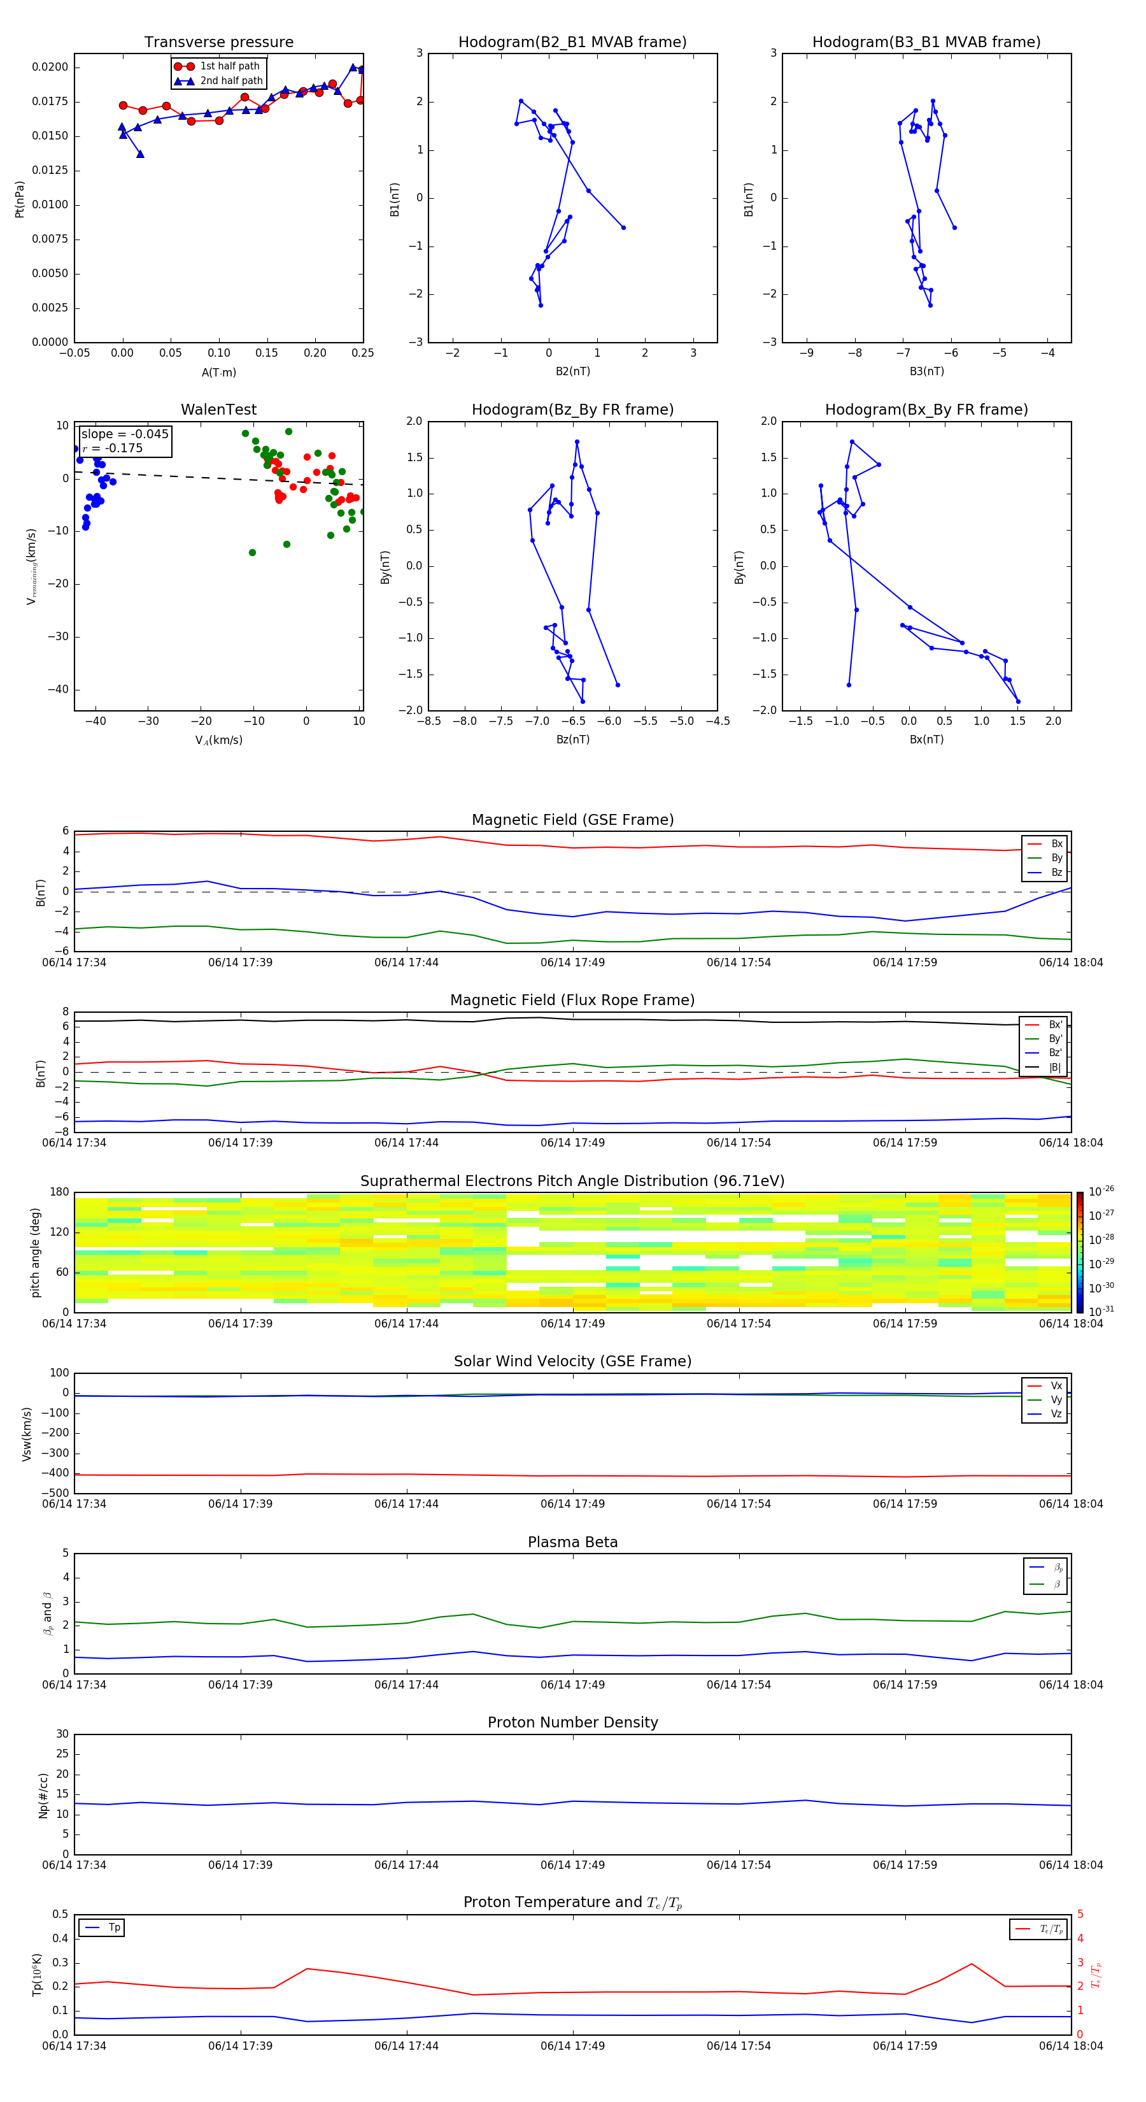Click the 'A(T·m)' x-axis label

(x=218, y=373)
